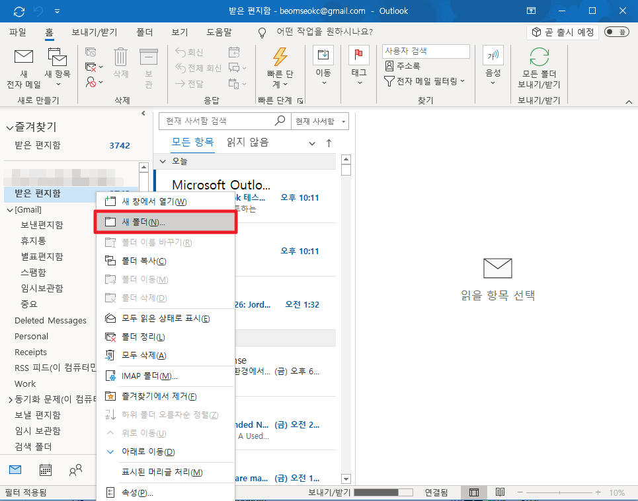
Task: Click the Archive (보관) box icon
Action: [149, 57]
